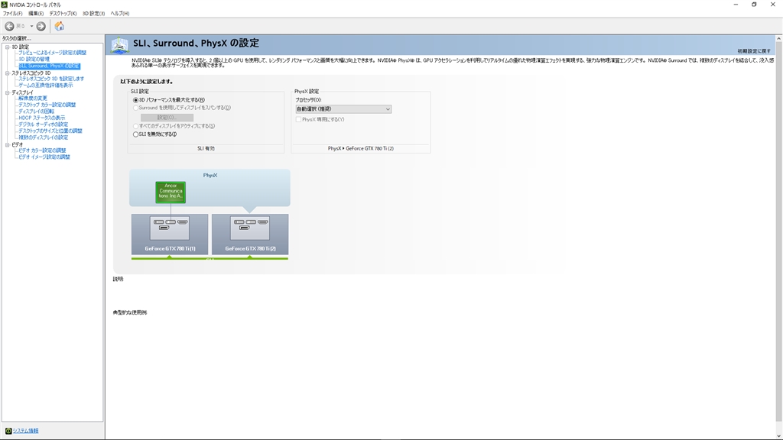
Task: Click the 3D 設定 tree category label
Action: coord(21,47)
